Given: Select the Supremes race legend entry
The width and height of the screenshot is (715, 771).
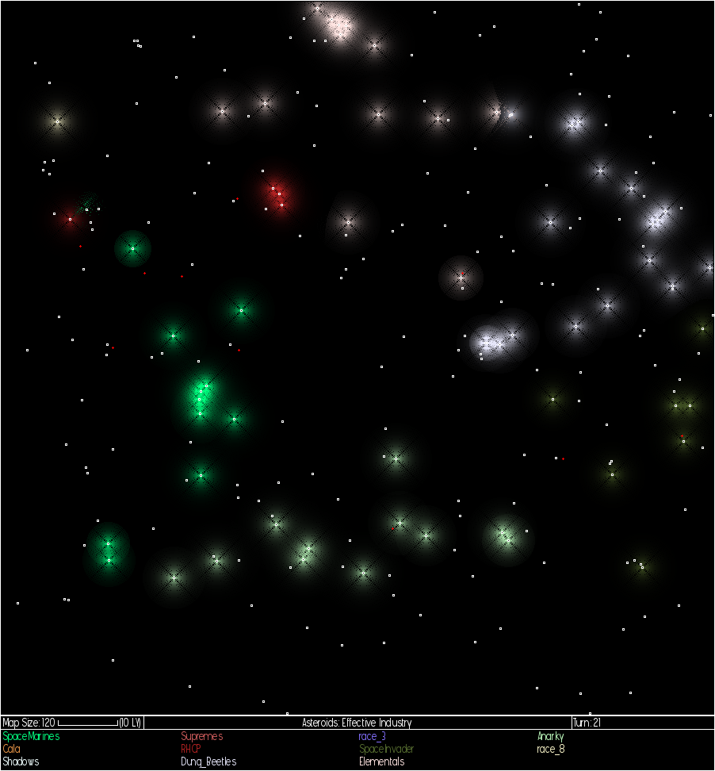Looking at the screenshot, I should (x=201, y=736).
